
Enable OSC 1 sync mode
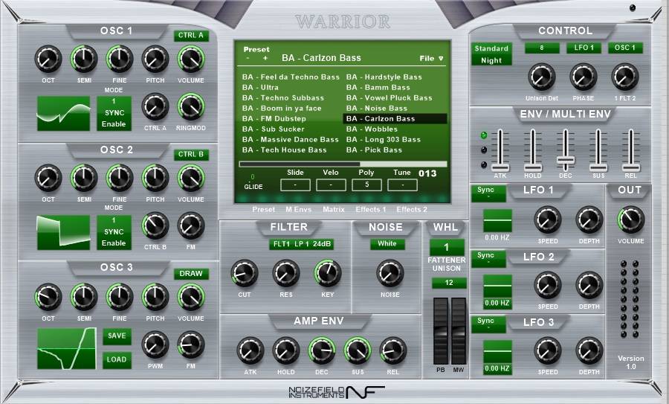click(x=114, y=119)
